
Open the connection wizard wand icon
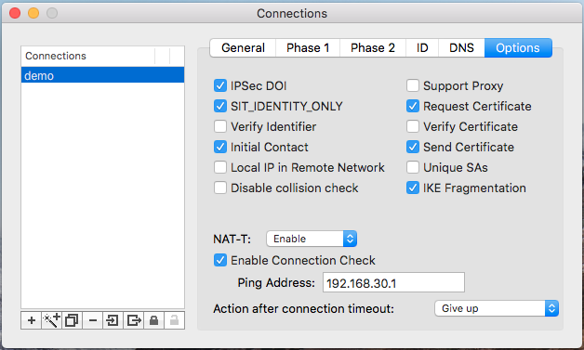pyautogui.click(x=52, y=320)
